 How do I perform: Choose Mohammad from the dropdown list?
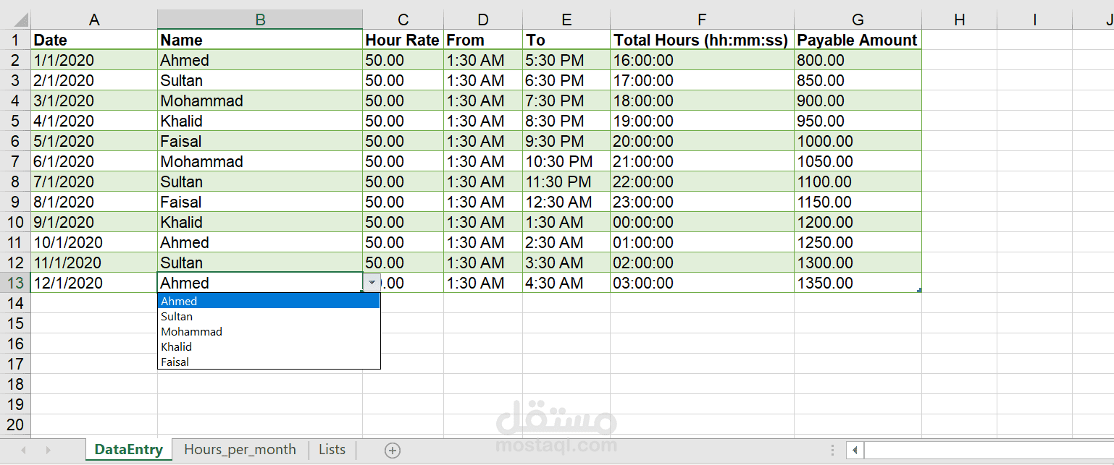click(x=269, y=332)
